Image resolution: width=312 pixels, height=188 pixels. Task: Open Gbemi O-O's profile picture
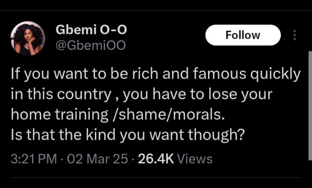pyautogui.click(x=28, y=38)
